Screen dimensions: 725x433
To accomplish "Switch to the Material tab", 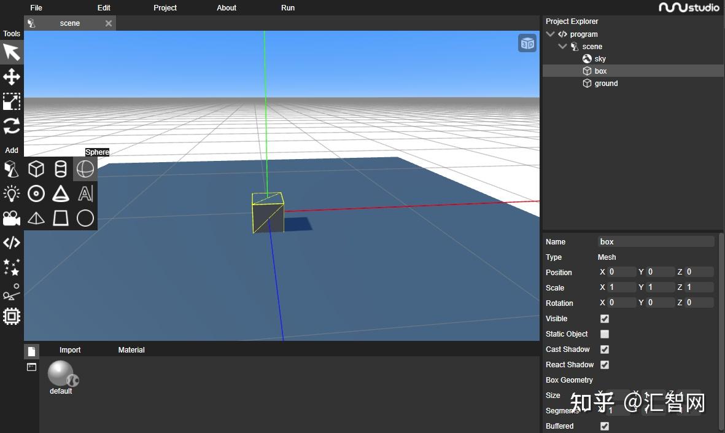I will pos(131,349).
